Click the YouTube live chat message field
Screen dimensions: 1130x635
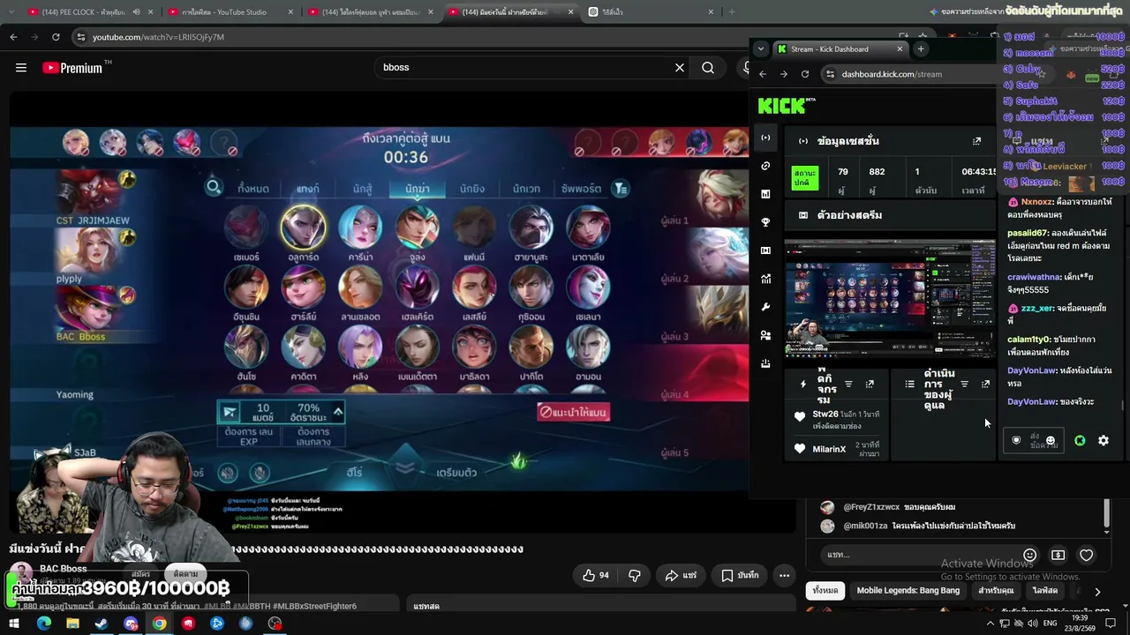point(918,555)
